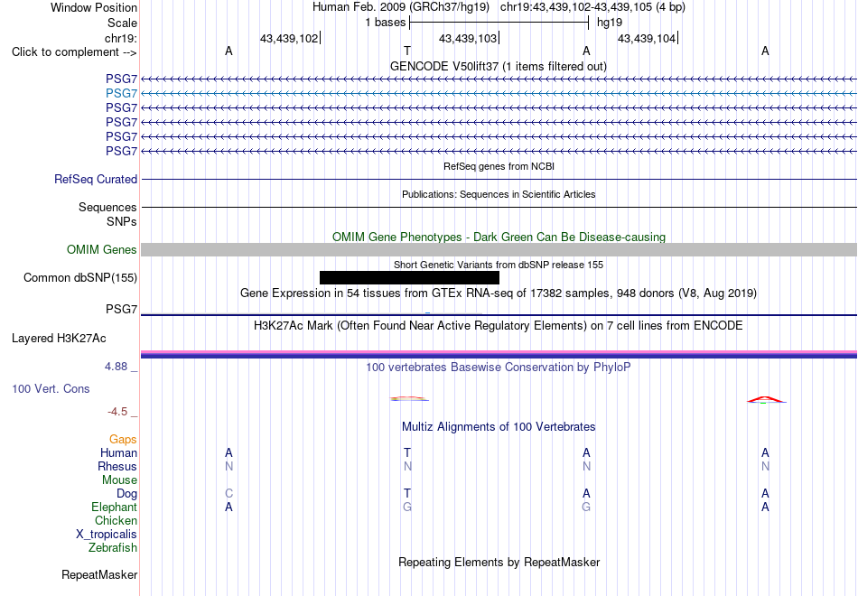858x596 pixels.
Task: Select the Human species label
Action: (118, 452)
